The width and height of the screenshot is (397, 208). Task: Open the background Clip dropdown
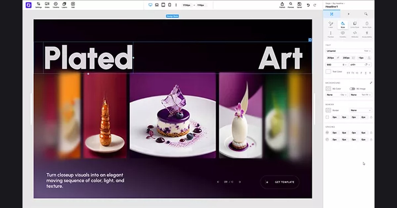[336, 95]
